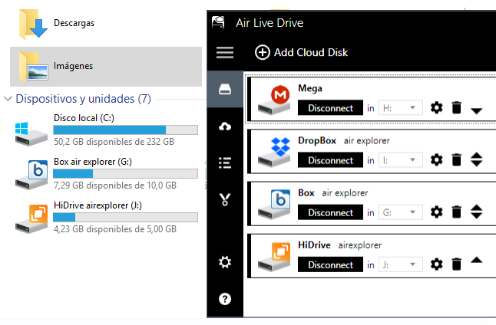Click the HiDrive airexplorer (J:) usage bar
The width and height of the screenshot is (496, 325).
click(x=126, y=217)
